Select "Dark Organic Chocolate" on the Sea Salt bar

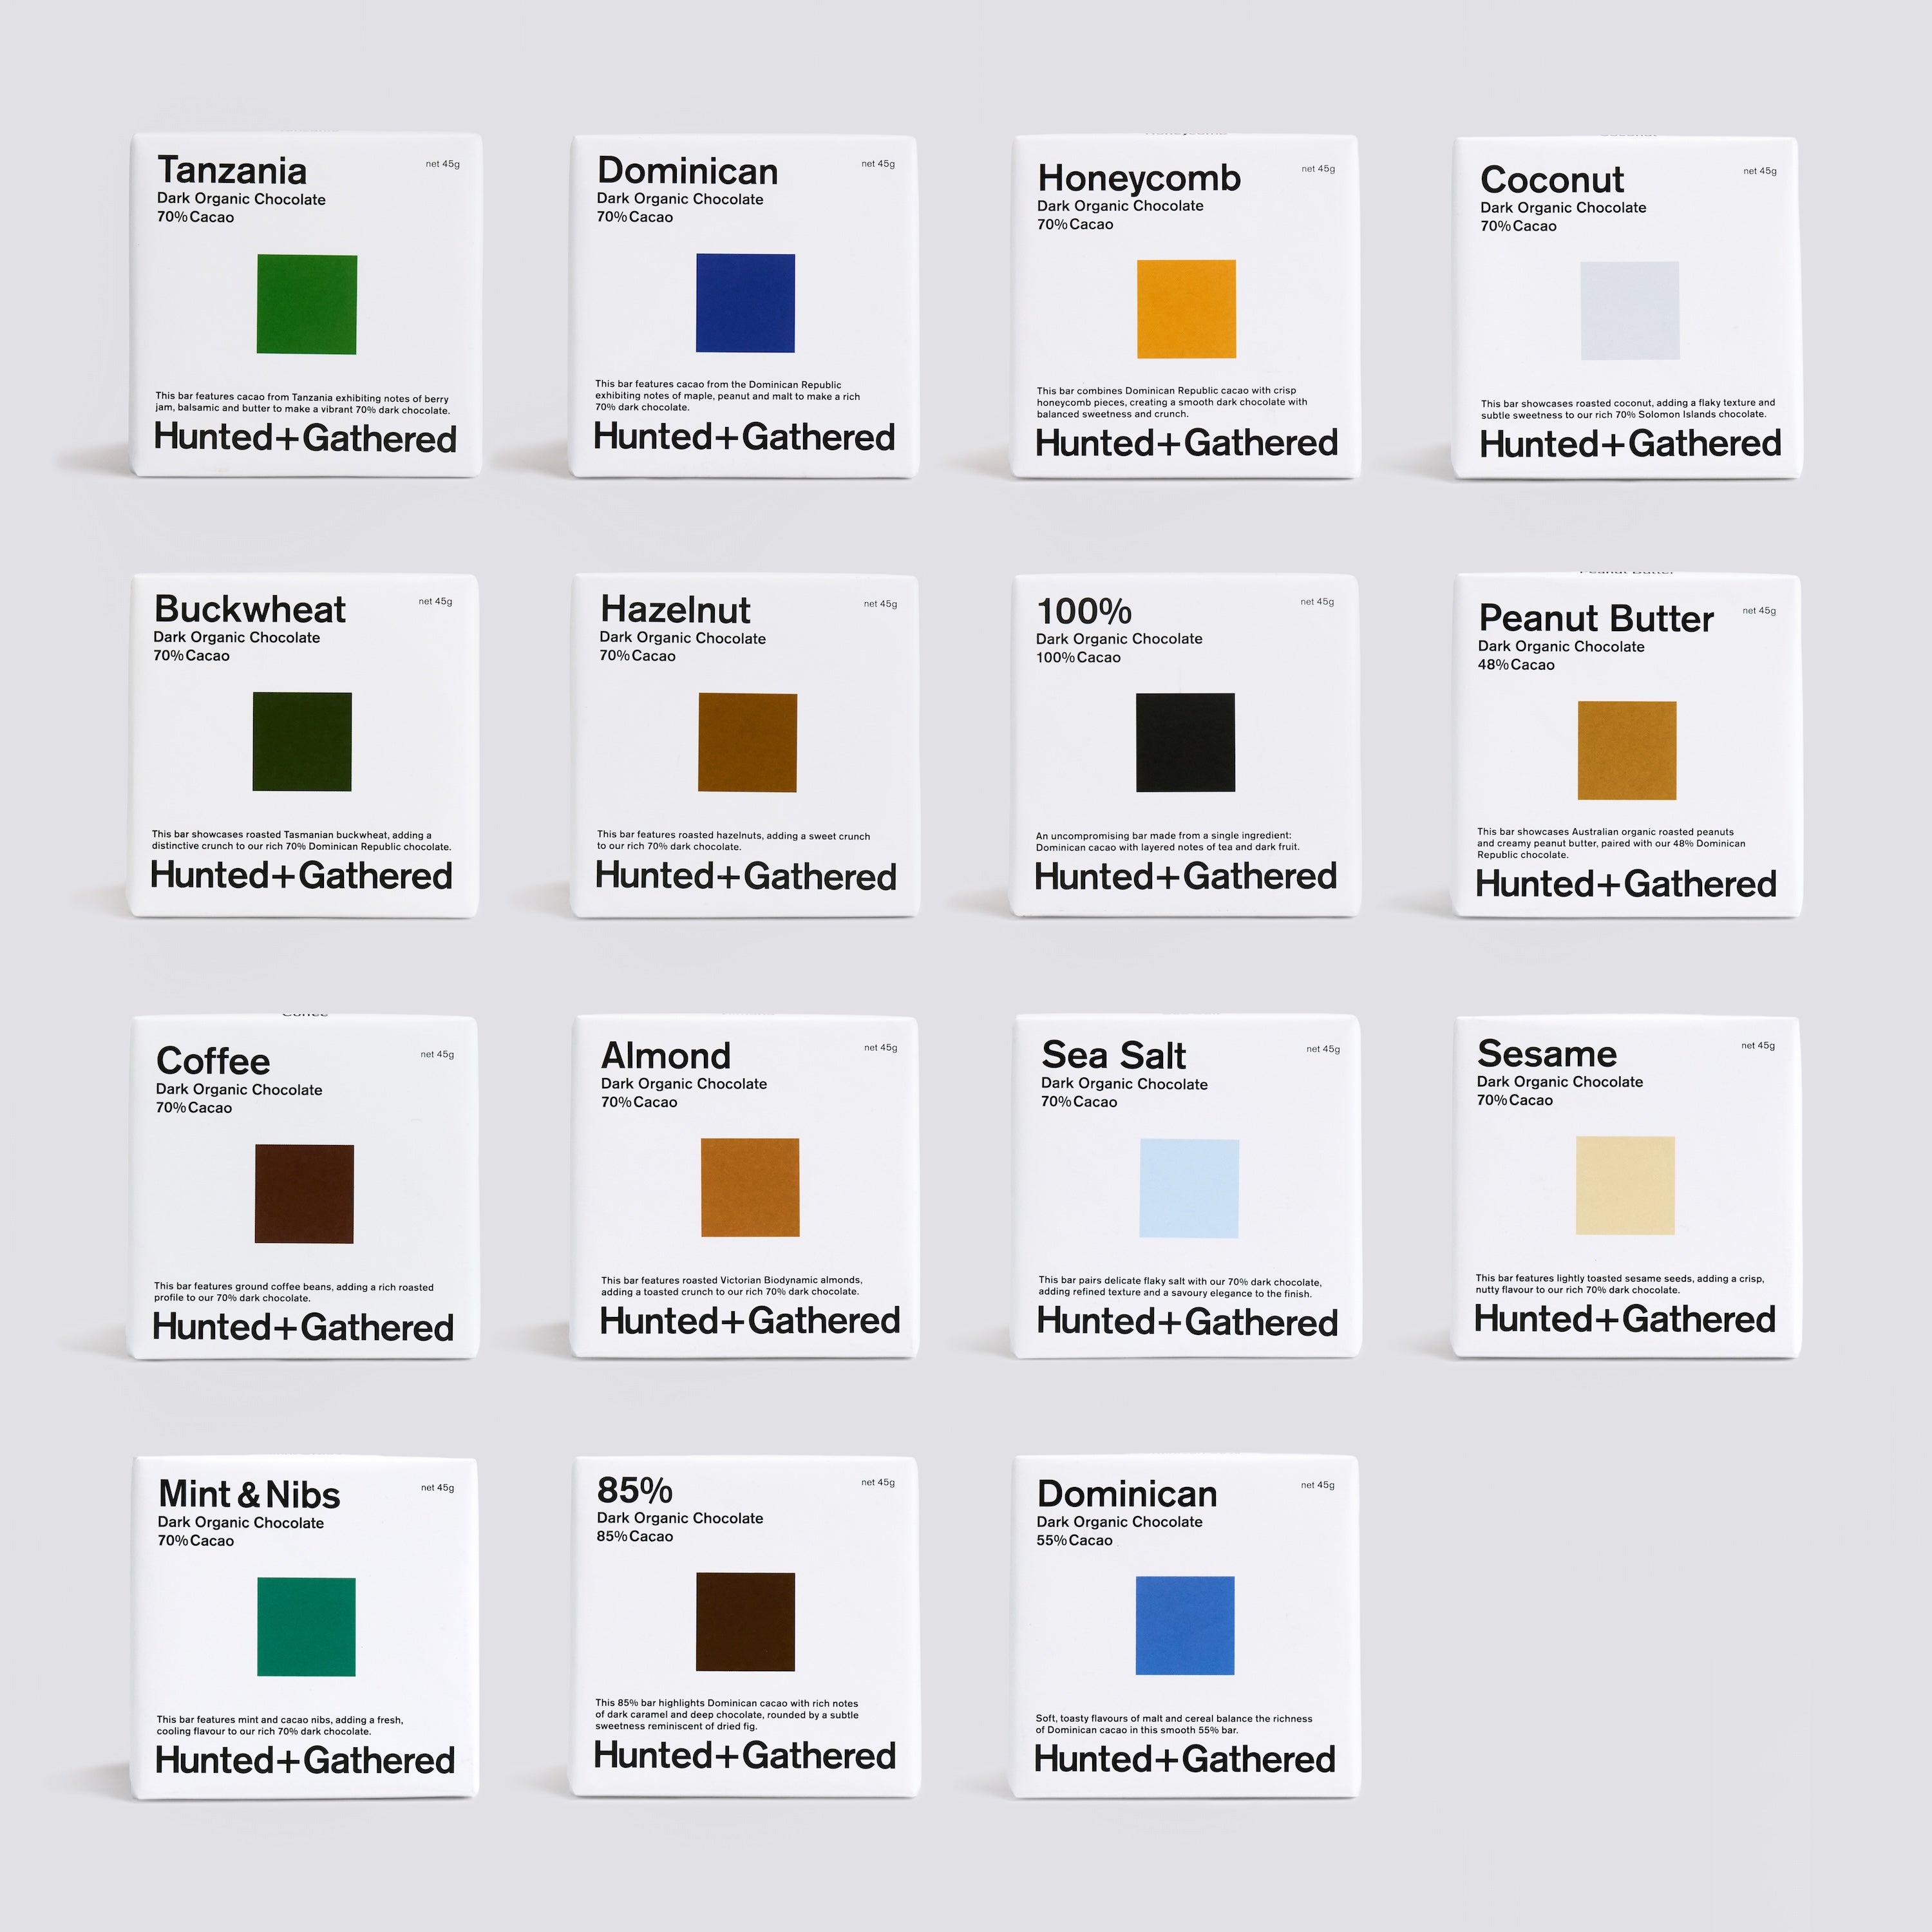[x=1124, y=1084]
